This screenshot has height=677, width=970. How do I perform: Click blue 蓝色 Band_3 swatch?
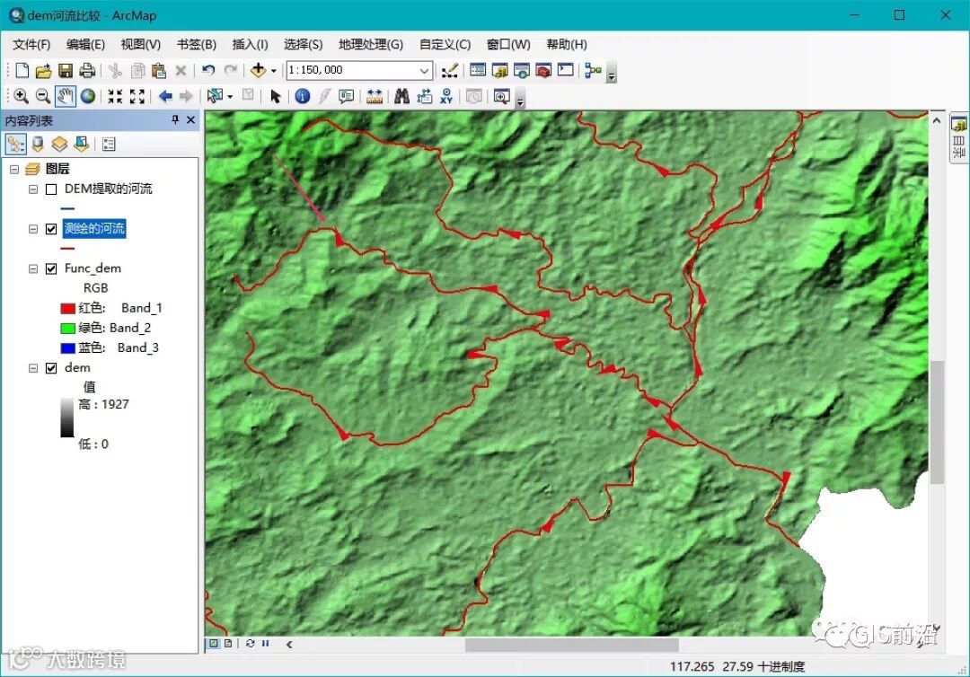[x=67, y=348]
